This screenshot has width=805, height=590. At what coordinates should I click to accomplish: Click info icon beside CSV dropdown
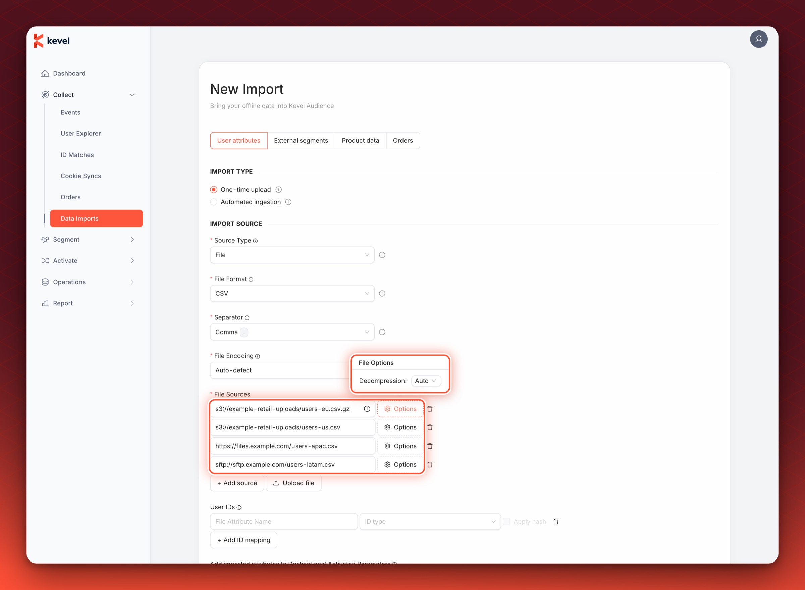(382, 294)
